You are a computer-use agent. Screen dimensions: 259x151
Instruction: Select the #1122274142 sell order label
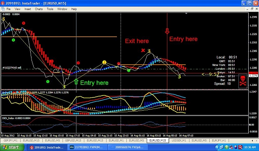tap(12, 68)
